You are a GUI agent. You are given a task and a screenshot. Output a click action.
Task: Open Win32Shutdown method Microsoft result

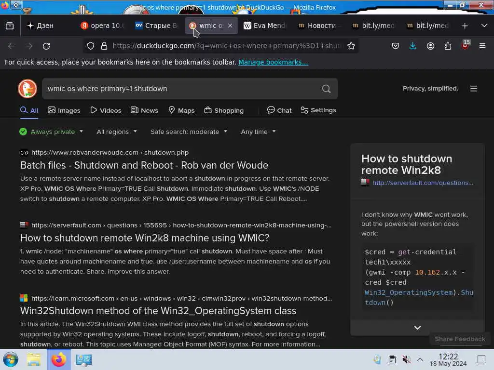tap(158, 311)
